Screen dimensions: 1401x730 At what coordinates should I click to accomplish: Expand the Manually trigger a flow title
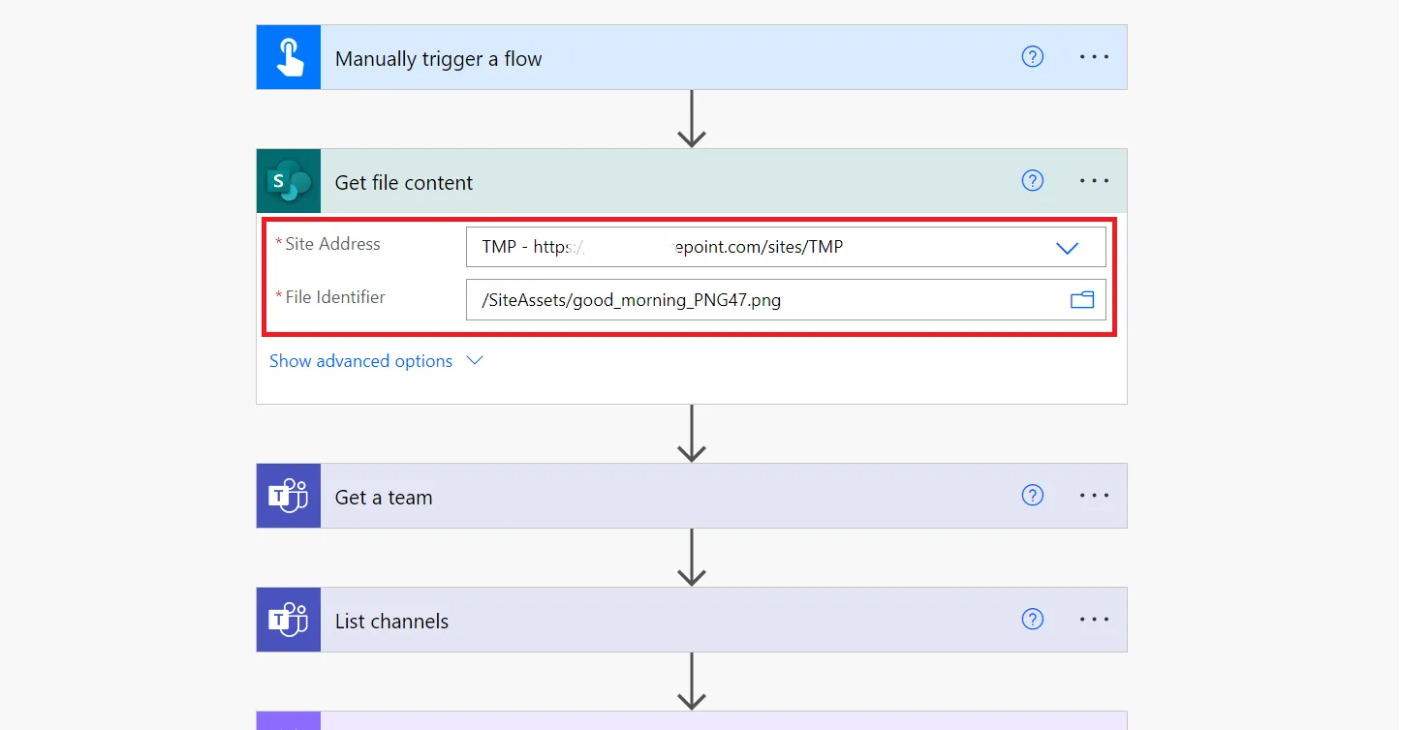pos(438,59)
